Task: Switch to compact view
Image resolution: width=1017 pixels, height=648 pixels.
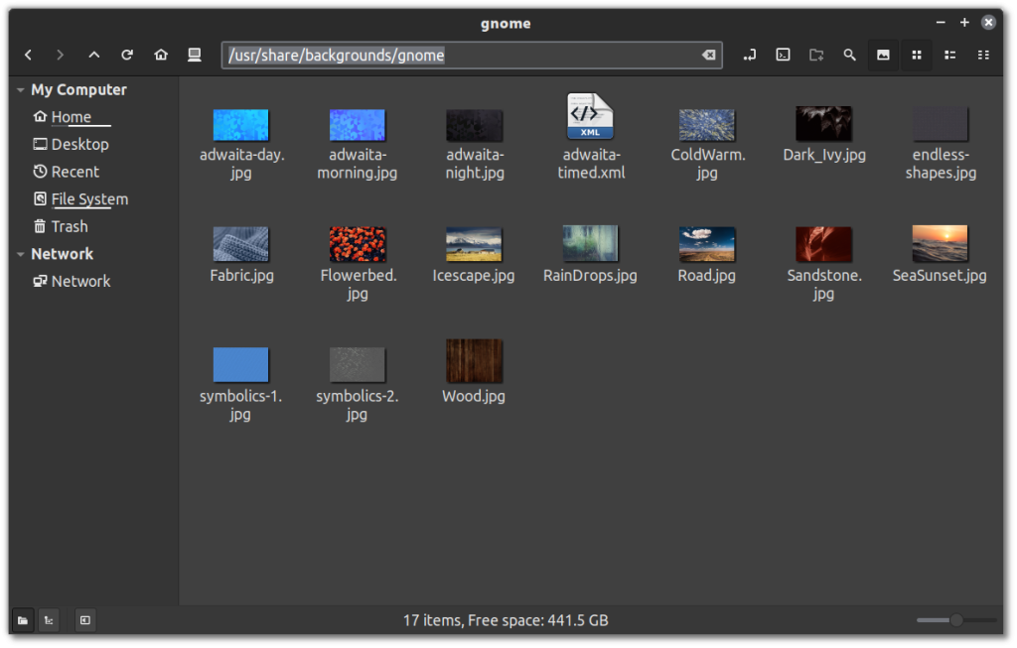Action: (983, 56)
